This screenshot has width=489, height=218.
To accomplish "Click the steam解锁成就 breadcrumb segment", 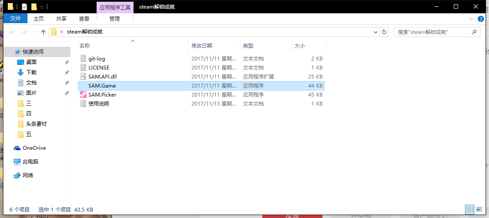I will pyautogui.click(x=85, y=32).
